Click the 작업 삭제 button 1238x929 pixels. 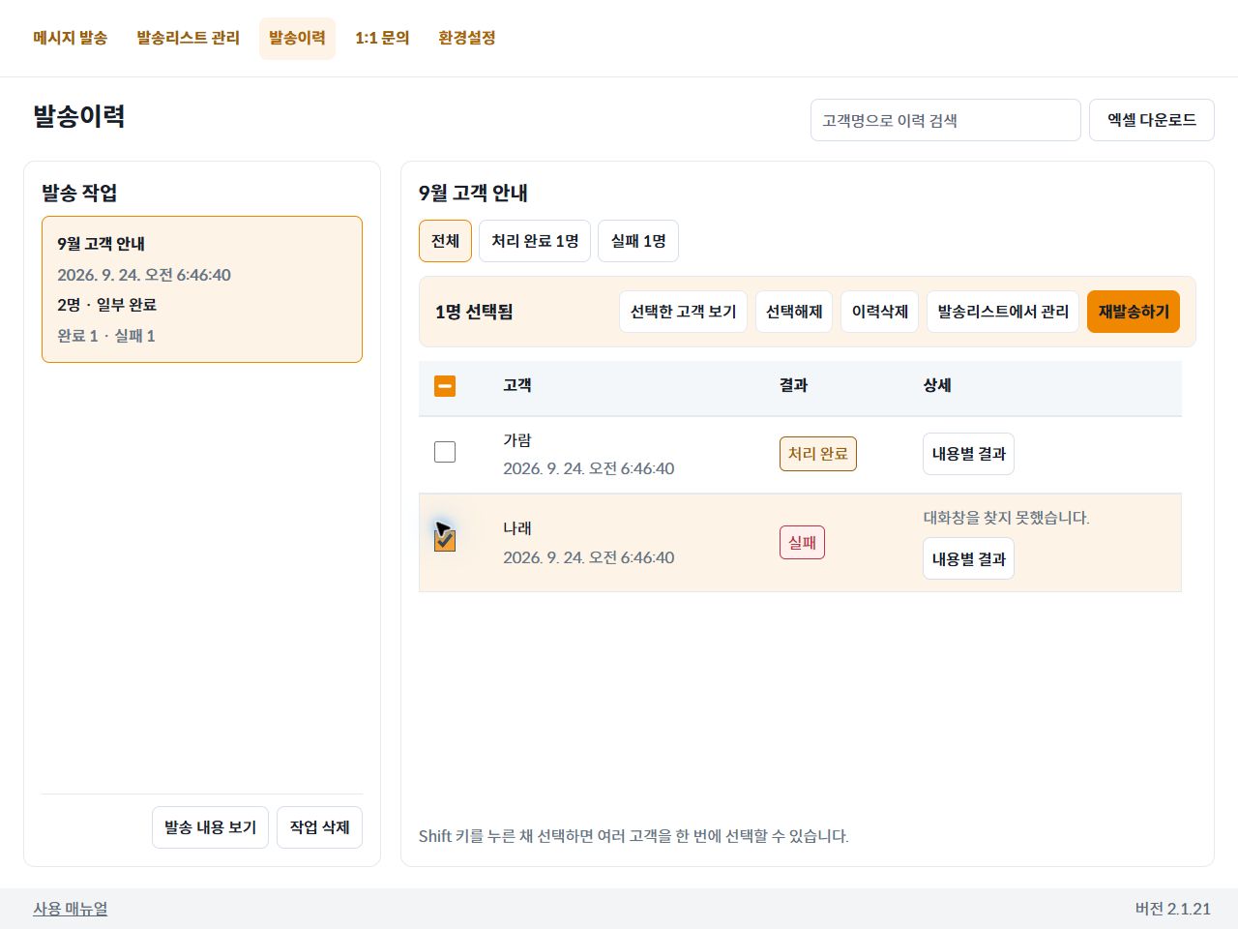click(319, 827)
